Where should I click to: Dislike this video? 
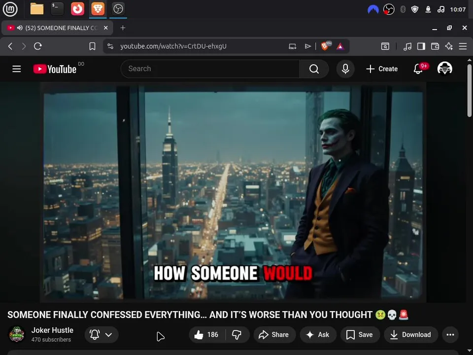[237, 334]
